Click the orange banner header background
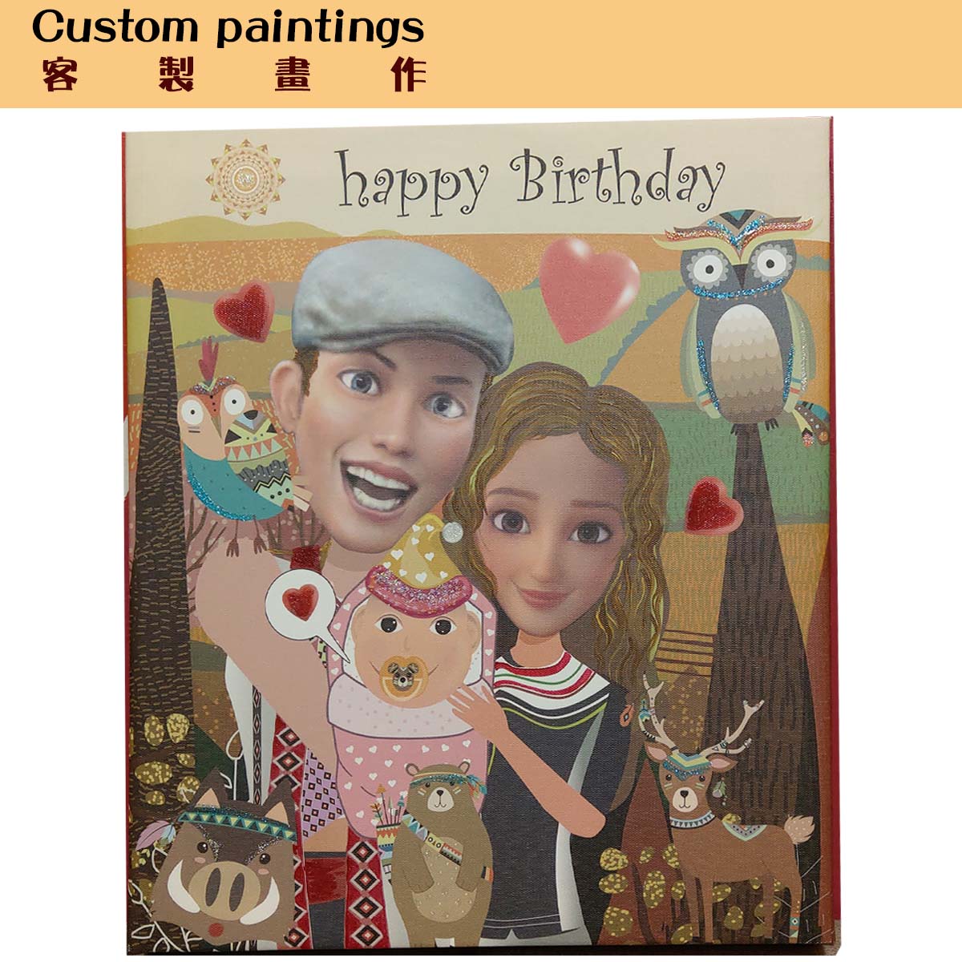Screen dimensions: 962x962 (481, 54)
